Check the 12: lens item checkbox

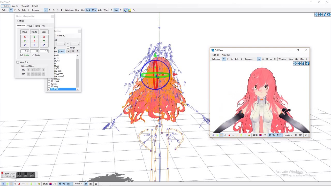pos(49,84)
